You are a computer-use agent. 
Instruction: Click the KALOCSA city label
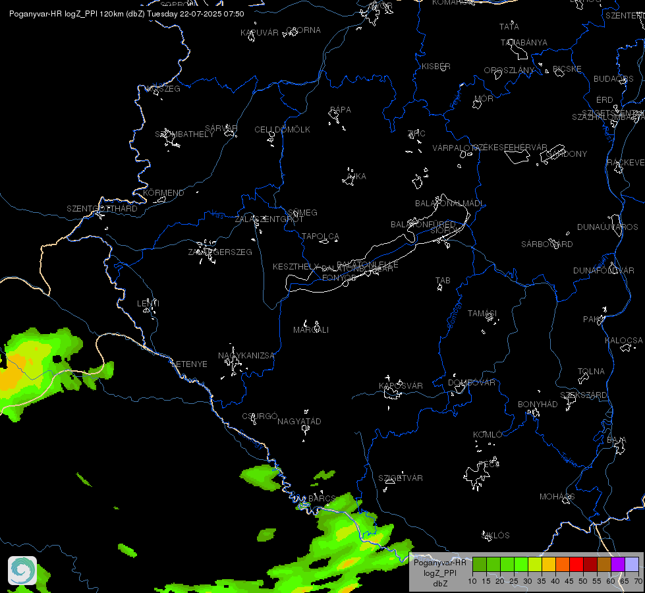pyautogui.click(x=624, y=341)
